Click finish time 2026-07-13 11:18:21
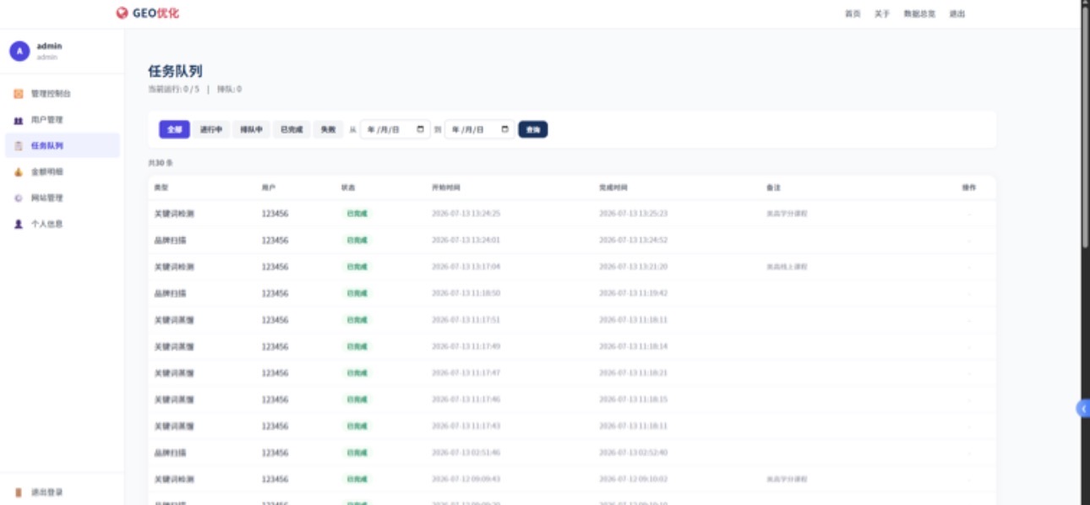 [633, 372]
